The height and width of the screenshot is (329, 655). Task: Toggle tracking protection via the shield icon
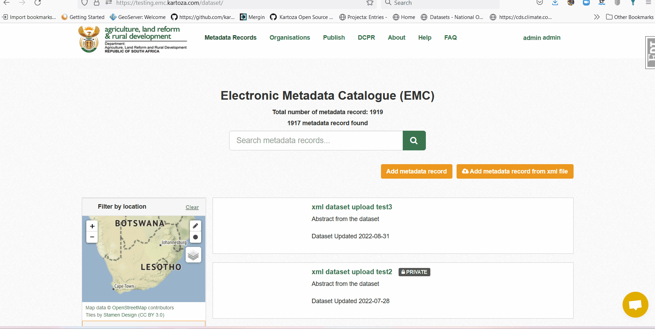coord(84,3)
